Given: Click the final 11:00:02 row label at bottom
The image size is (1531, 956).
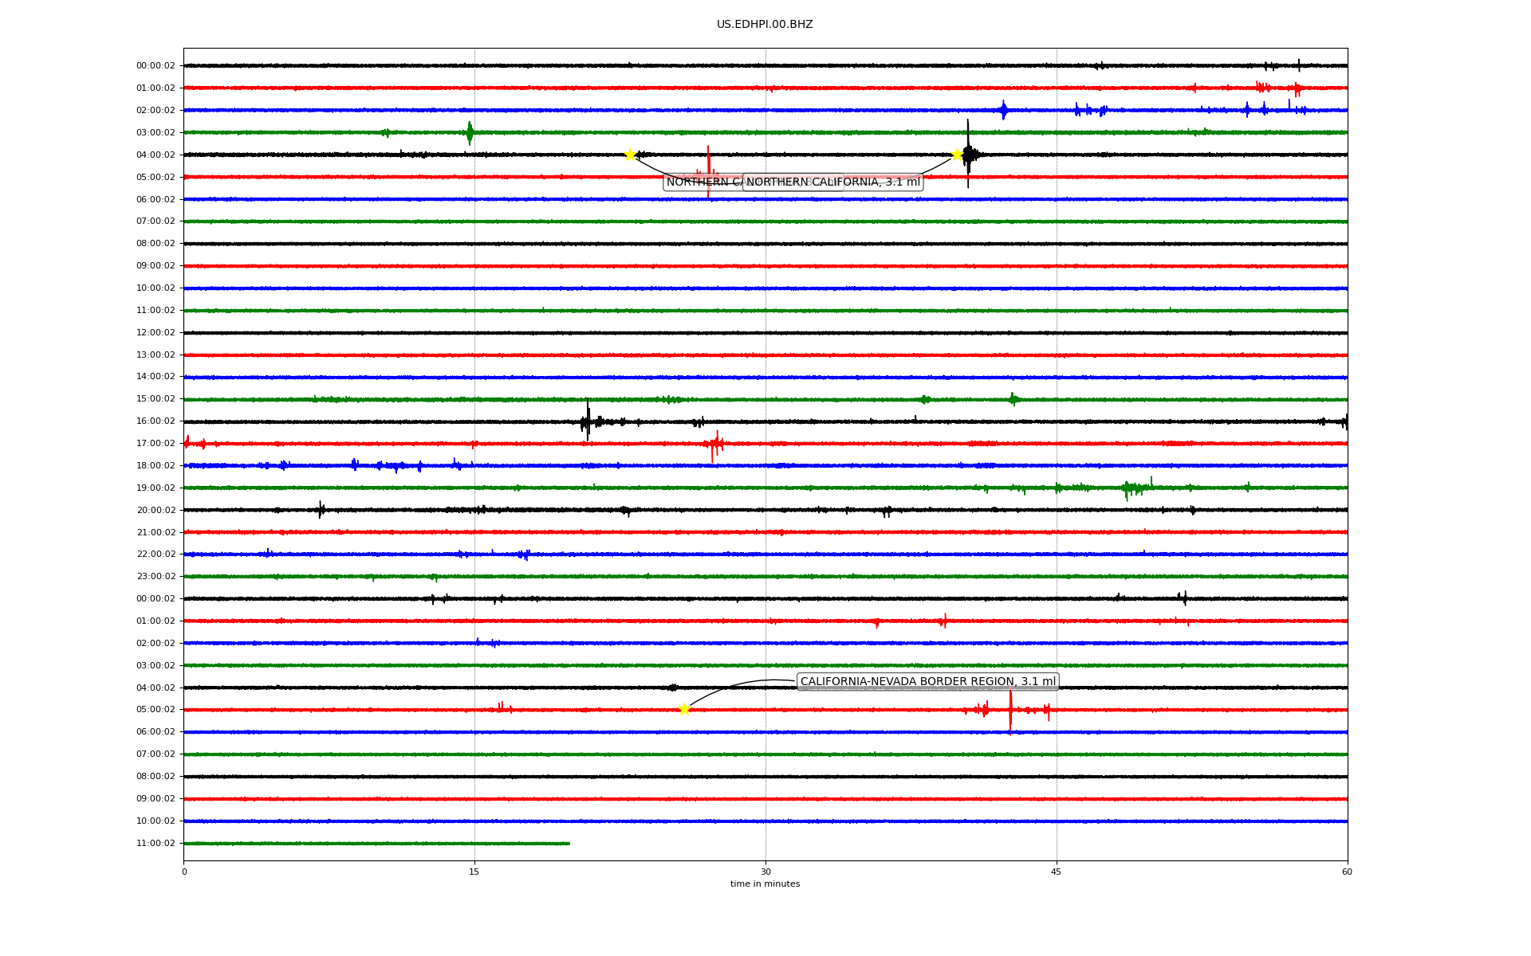Looking at the screenshot, I should pos(155,844).
